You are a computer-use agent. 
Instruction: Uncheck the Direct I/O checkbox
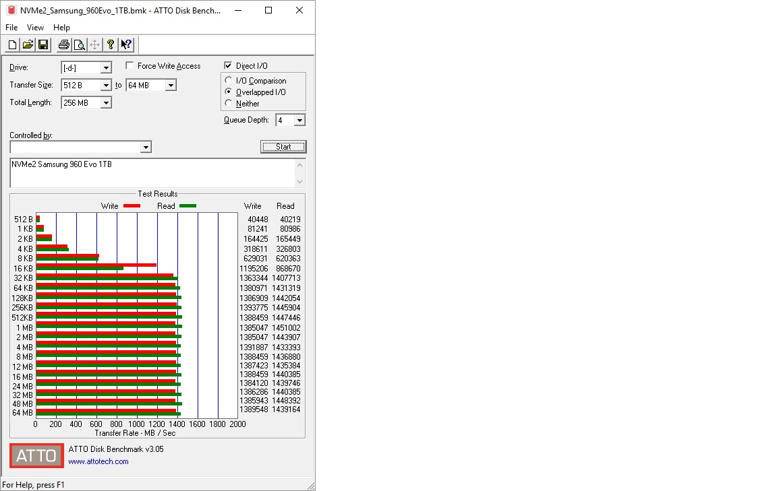pyautogui.click(x=229, y=65)
